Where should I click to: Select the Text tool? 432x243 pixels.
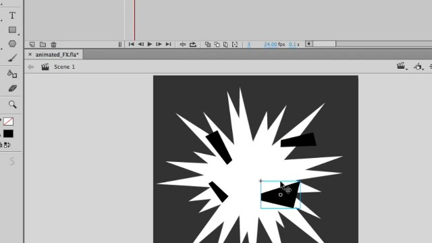click(12, 16)
